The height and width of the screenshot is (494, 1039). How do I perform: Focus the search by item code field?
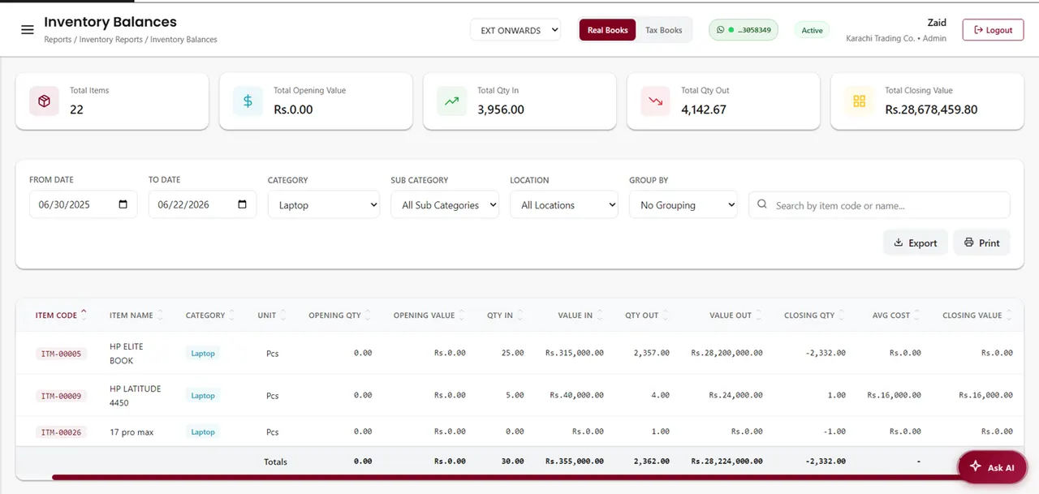(x=879, y=205)
